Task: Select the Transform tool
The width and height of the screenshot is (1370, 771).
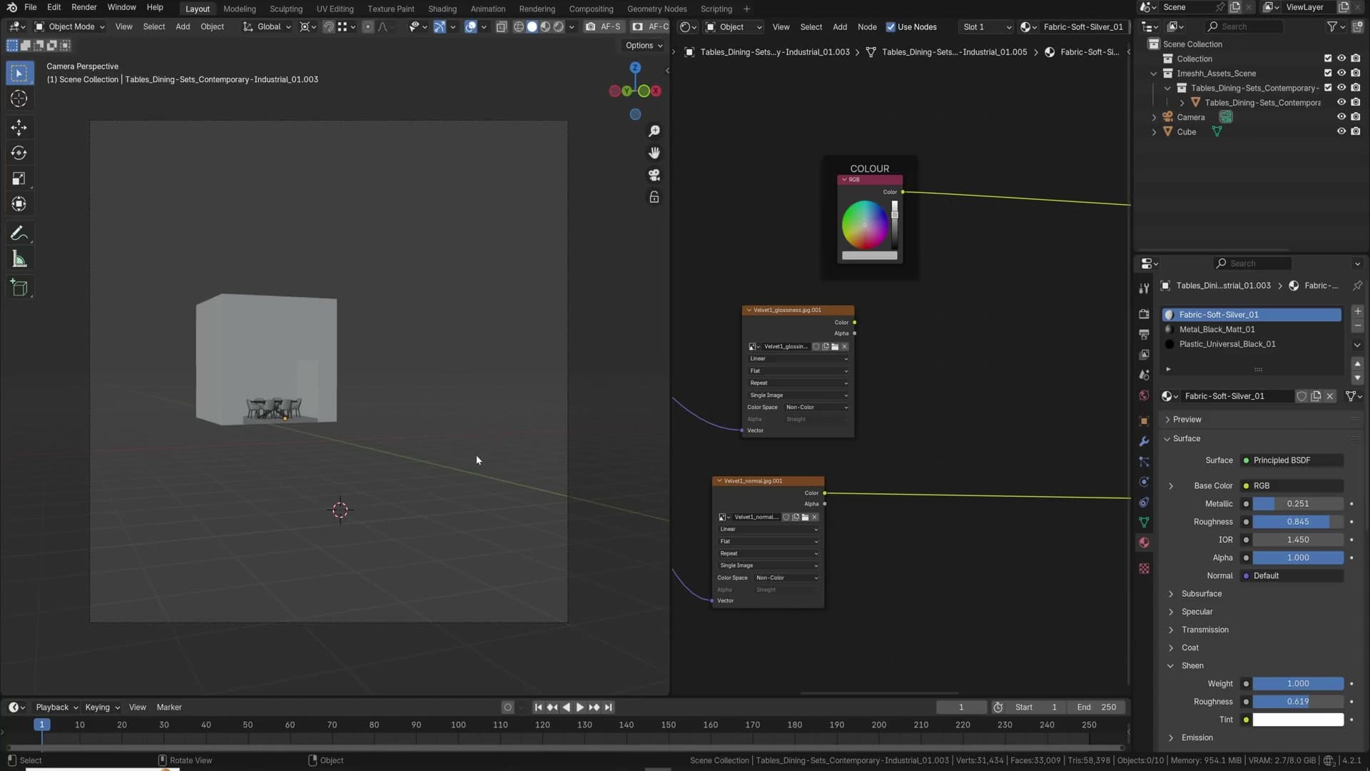Action: point(19,204)
